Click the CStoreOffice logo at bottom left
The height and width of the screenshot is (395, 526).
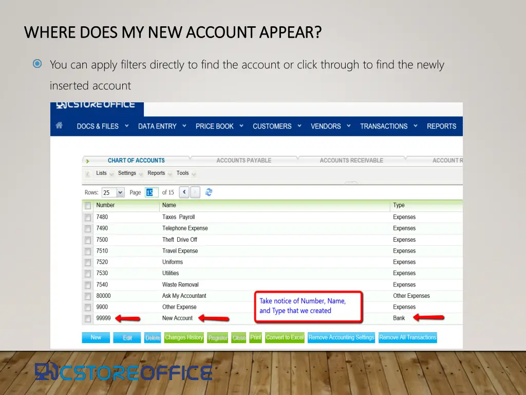click(123, 372)
